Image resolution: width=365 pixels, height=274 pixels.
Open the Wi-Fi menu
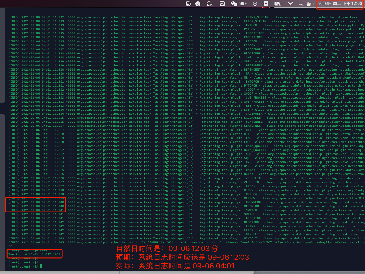[x=290, y=4]
